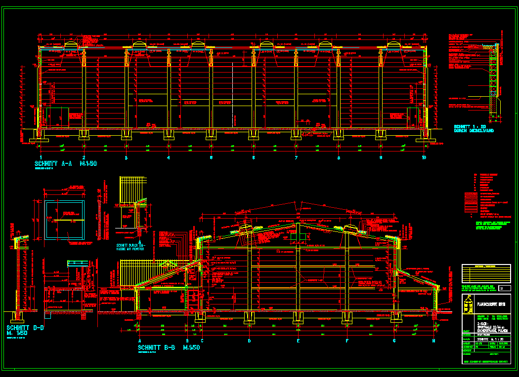Select grid axis letter H in Schnitt B-B

(433, 341)
